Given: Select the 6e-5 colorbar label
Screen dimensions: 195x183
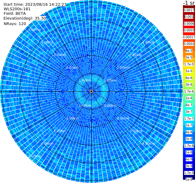Looking at the screenshot, I should click(x=189, y=51).
